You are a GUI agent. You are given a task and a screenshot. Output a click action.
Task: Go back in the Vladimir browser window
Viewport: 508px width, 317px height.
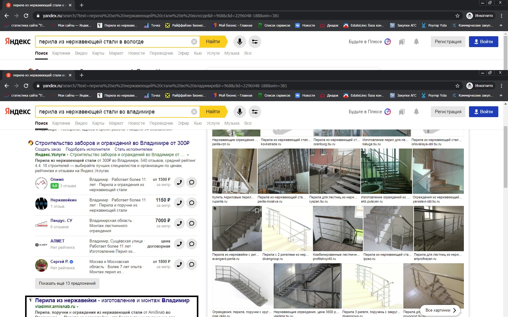coord(7,86)
